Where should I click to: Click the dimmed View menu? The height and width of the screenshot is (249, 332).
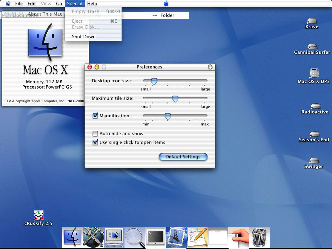click(x=46, y=4)
